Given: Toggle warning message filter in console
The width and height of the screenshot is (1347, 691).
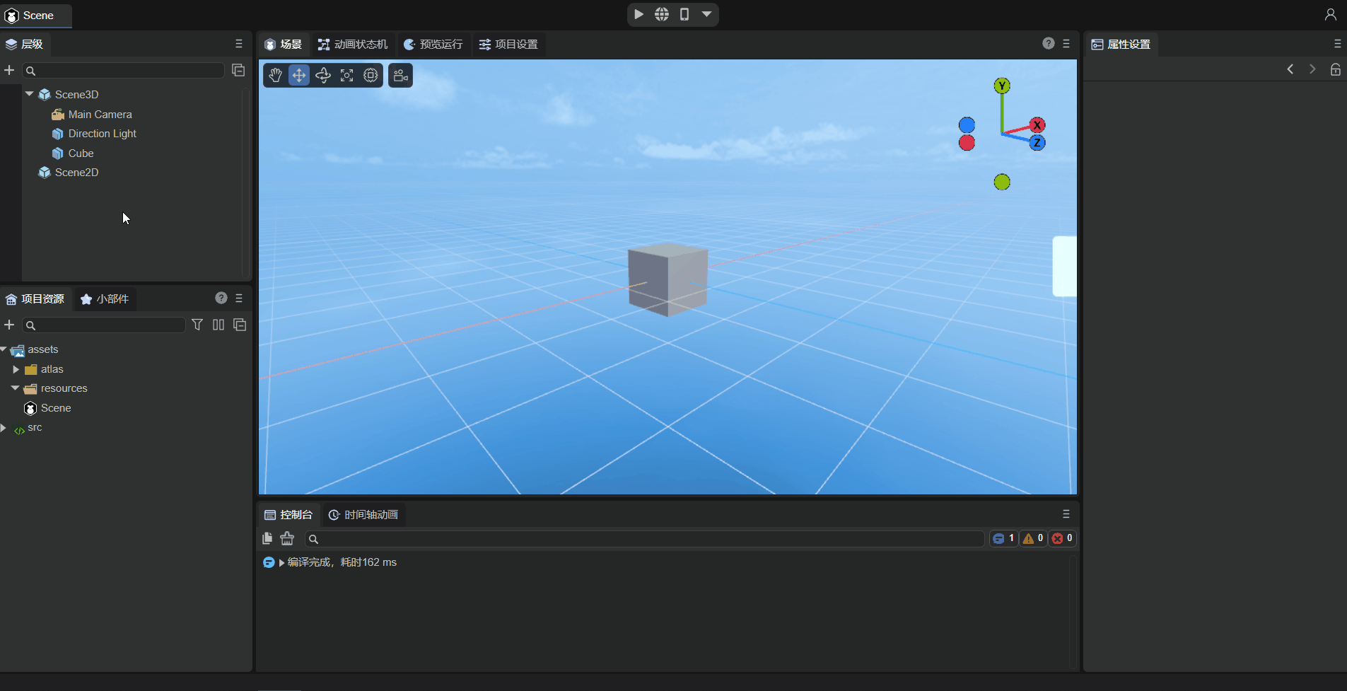Looking at the screenshot, I should point(1033,538).
